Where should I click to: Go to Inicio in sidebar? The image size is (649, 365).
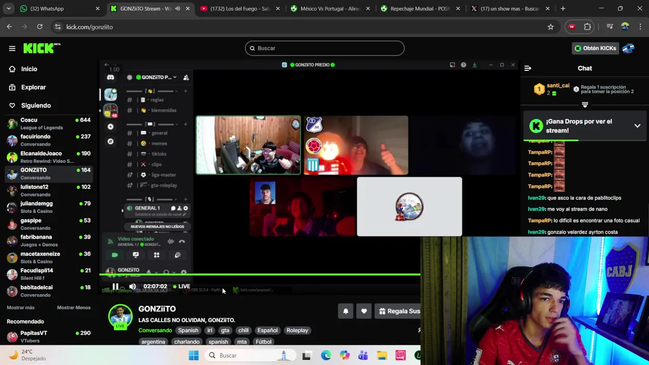pos(29,69)
